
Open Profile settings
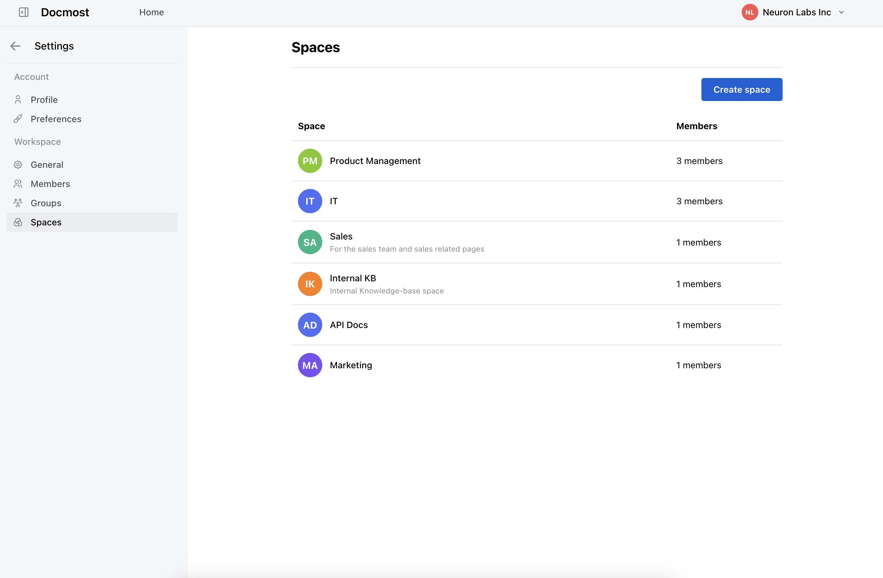92,99
